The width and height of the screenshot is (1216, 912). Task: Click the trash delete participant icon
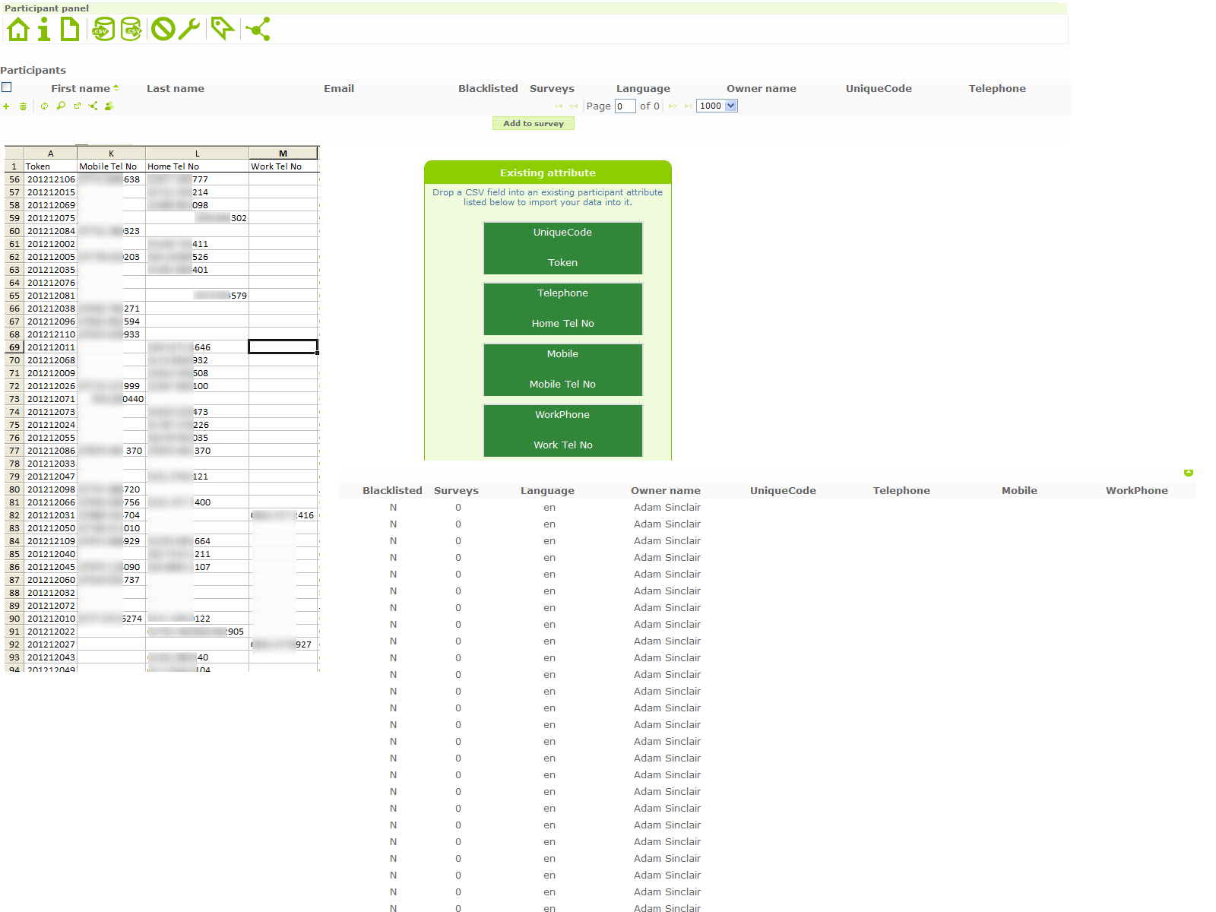(23, 106)
